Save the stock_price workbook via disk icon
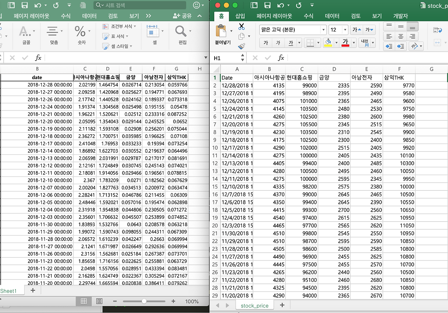The image size is (448, 313). click(267, 5)
